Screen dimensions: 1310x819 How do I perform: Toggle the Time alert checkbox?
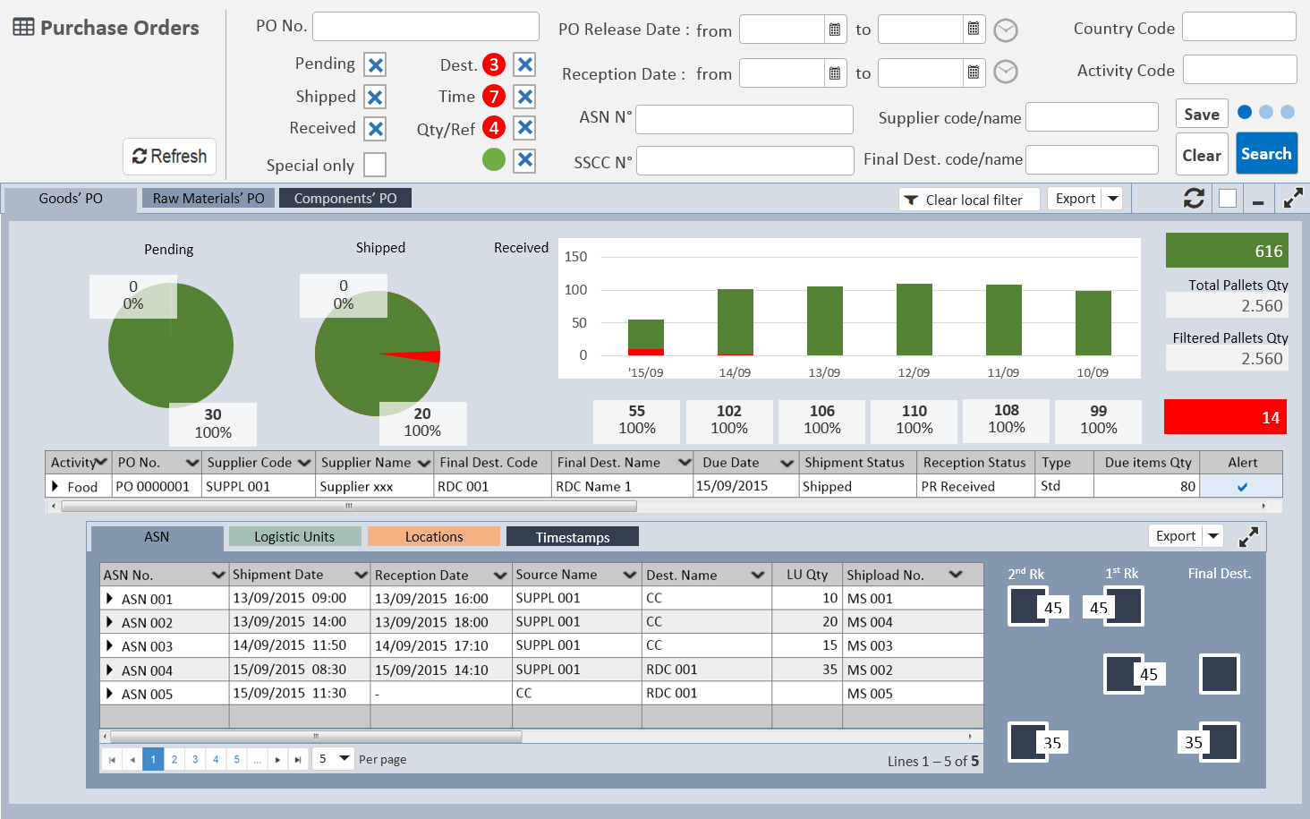525,96
